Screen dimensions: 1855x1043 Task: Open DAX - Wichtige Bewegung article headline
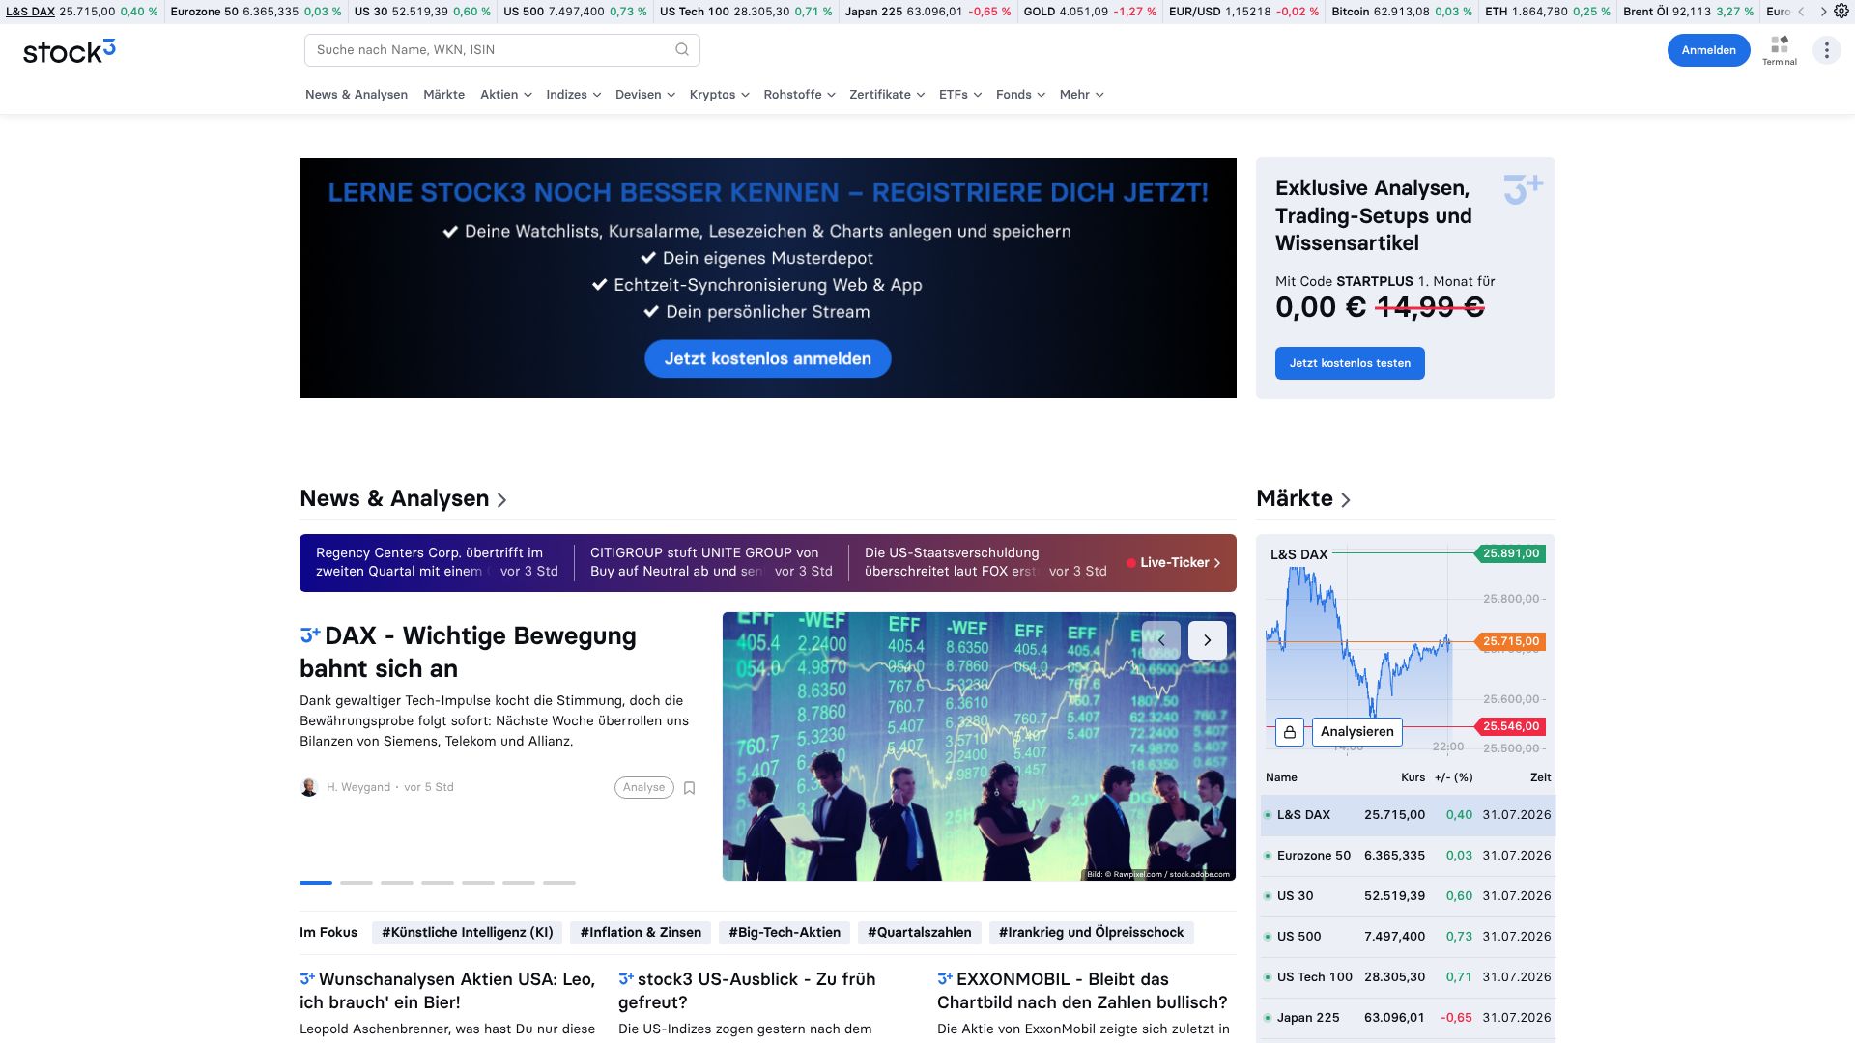coord(468,652)
